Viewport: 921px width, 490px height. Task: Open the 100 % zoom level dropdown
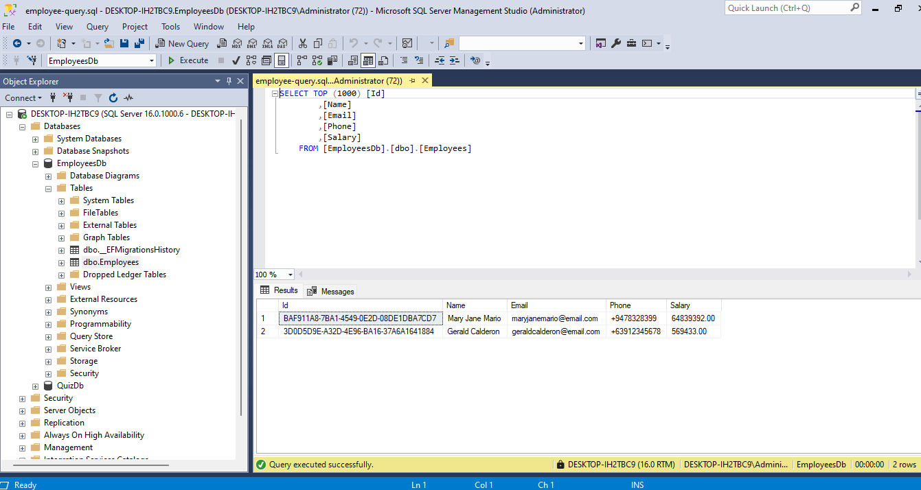pos(291,275)
